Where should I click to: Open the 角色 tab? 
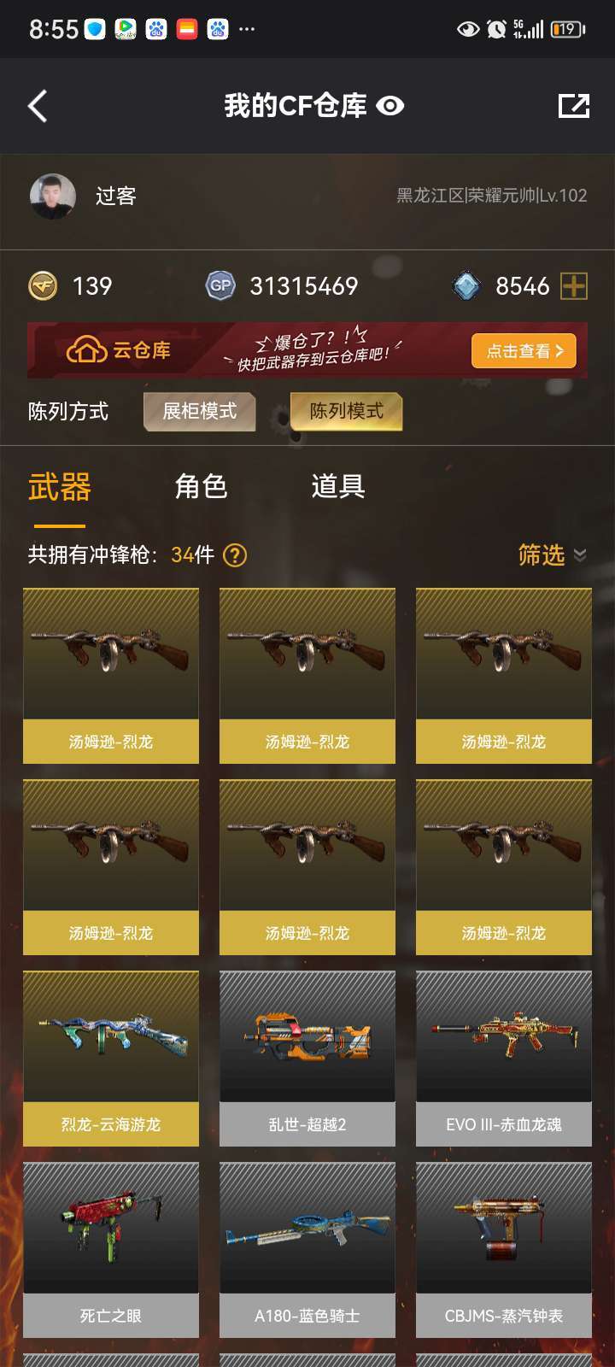(x=201, y=486)
